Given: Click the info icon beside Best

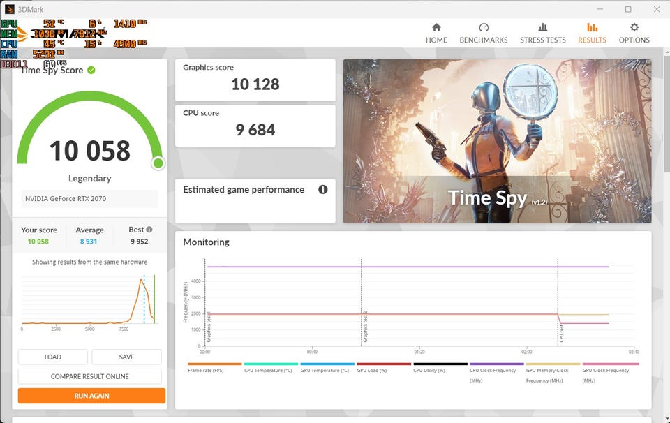Looking at the screenshot, I should 149,230.
